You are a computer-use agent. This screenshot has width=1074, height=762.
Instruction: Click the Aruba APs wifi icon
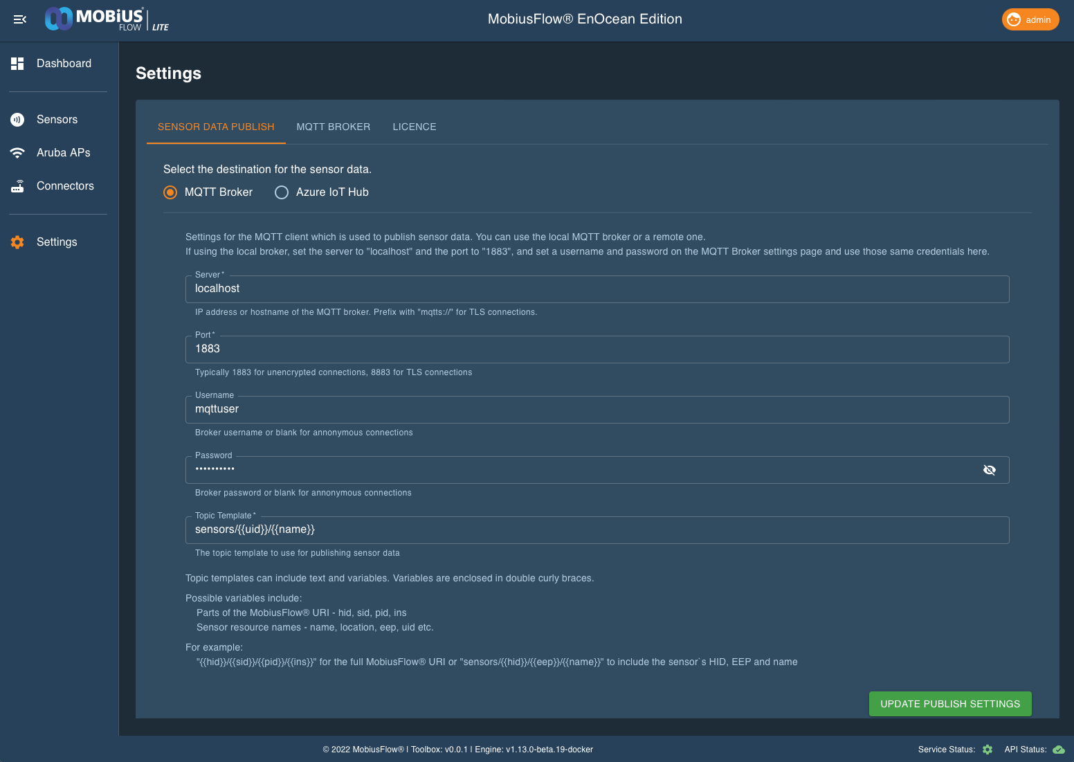pos(17,153)
